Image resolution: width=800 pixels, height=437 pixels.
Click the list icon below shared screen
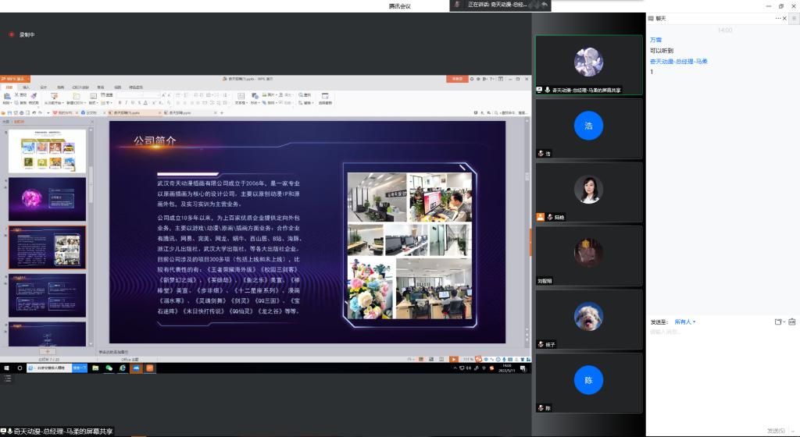point(8,378)
